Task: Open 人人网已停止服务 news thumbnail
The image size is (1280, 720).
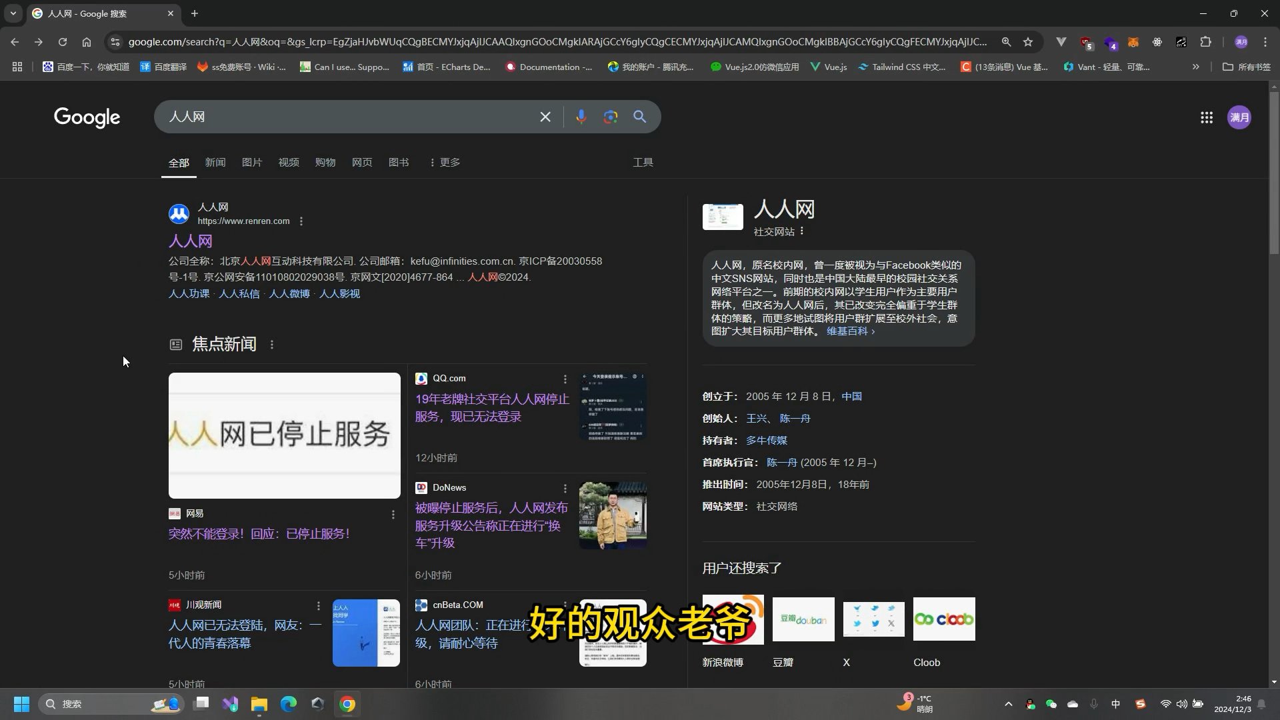Action: point(285,435)
